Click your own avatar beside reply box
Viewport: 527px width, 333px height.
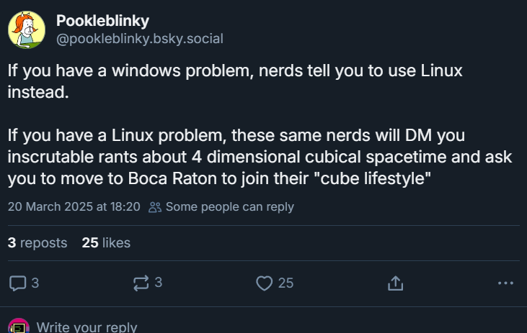click(18, 327)
